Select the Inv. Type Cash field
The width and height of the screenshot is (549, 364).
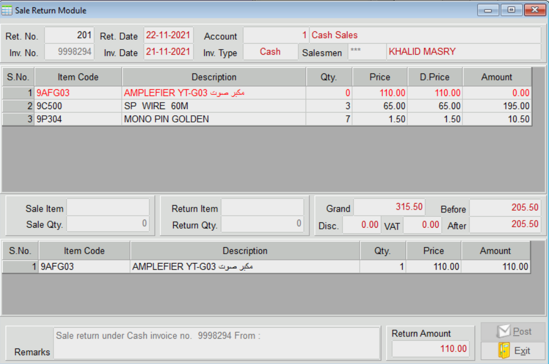pyautogui.click(x=270, y=52)
